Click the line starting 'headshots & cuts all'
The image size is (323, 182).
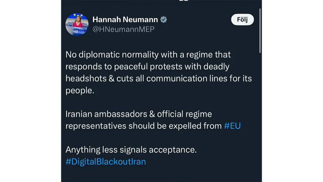158,78
